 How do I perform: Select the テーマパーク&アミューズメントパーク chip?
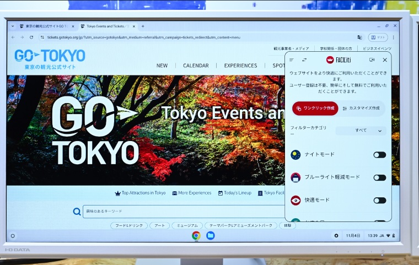(241, 225)
